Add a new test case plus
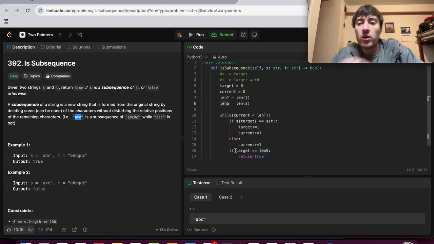 click(241, 197)
